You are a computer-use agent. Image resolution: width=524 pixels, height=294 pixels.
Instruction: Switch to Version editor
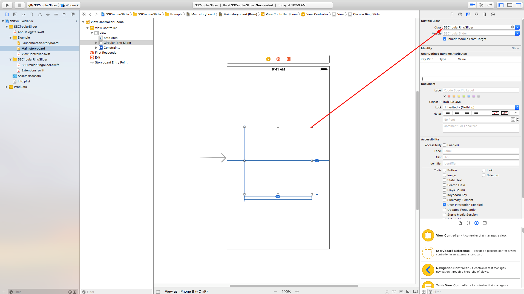[490, 5]
